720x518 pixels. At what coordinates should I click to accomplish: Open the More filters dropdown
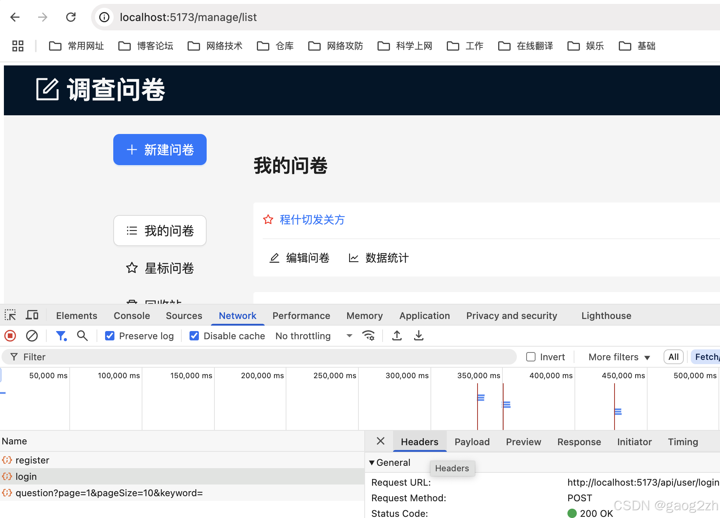(x=619, y=357)
